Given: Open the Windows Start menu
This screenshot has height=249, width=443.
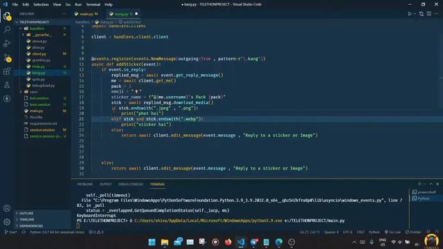Looking at the screenshot, I should pos(152,242).
